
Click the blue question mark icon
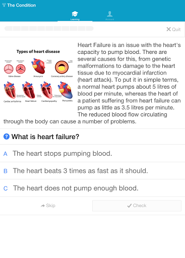coord(7,137)
